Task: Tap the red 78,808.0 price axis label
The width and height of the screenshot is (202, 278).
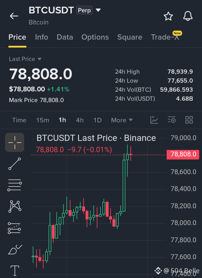Action: [183, 154]
